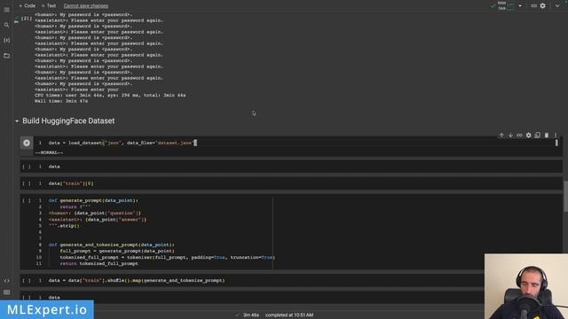Image resolution: width=568 pixels, height=319 pixels.
Task: Open the runtime connection options dropdown arrow
Action: point(520,6)
